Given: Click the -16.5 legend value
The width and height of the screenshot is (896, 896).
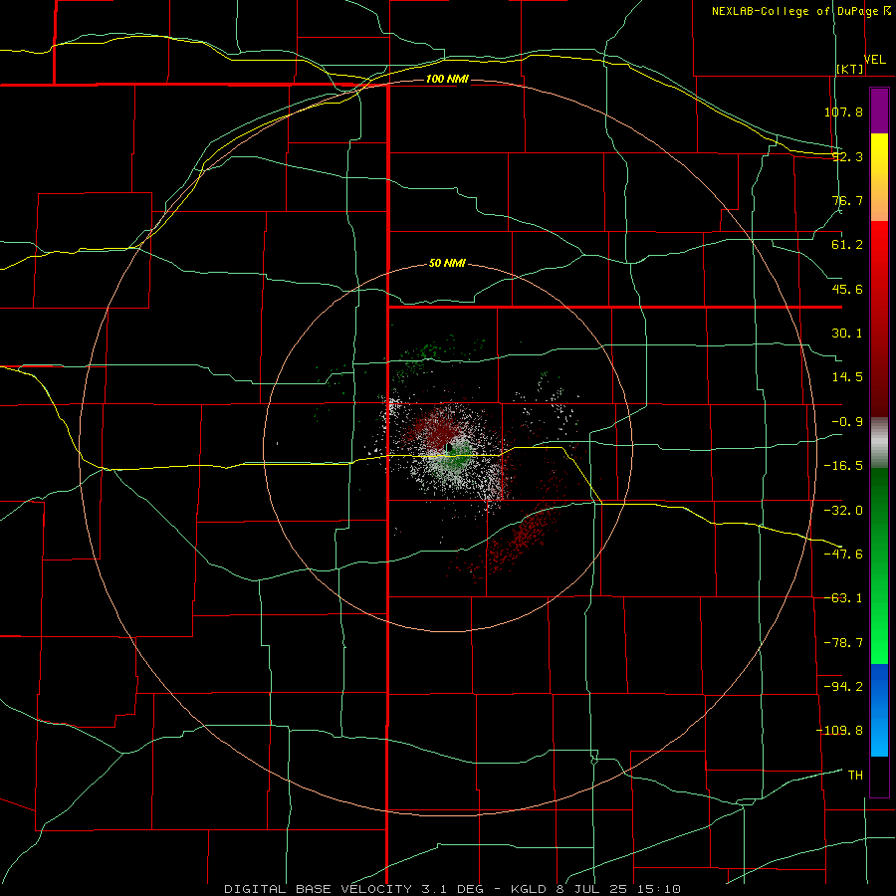Looking at the screenshot, I should [843, 466].
